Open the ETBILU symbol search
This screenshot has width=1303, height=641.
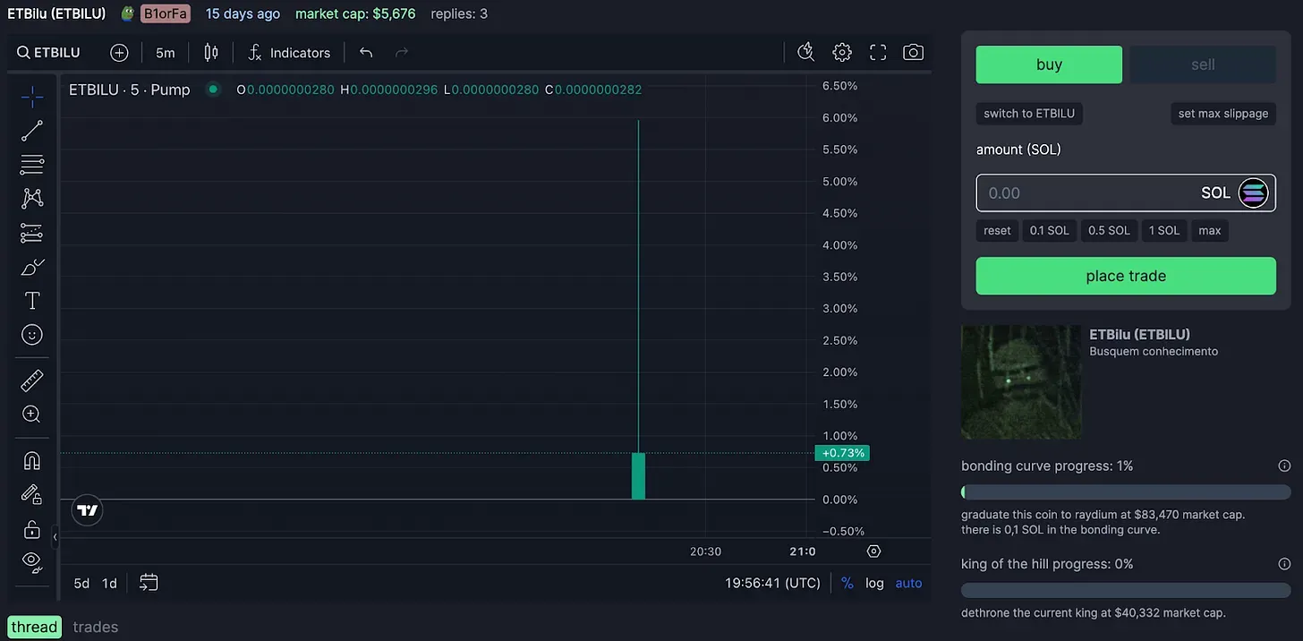pyautogui.click(x=48, y=53)
